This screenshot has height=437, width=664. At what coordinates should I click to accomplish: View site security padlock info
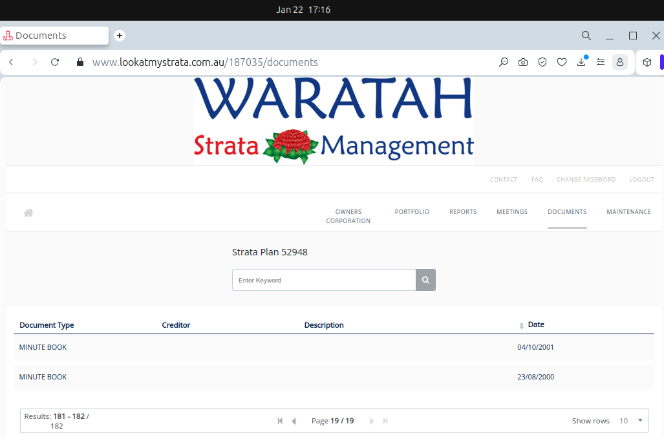pyautogui.click(x=80, y=62)
